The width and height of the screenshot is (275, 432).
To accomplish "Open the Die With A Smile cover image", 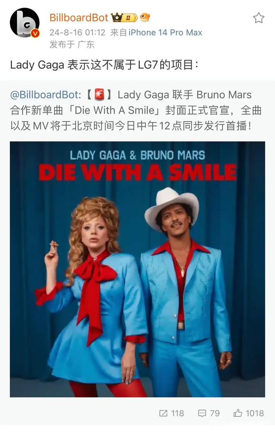I will [137, 269].
